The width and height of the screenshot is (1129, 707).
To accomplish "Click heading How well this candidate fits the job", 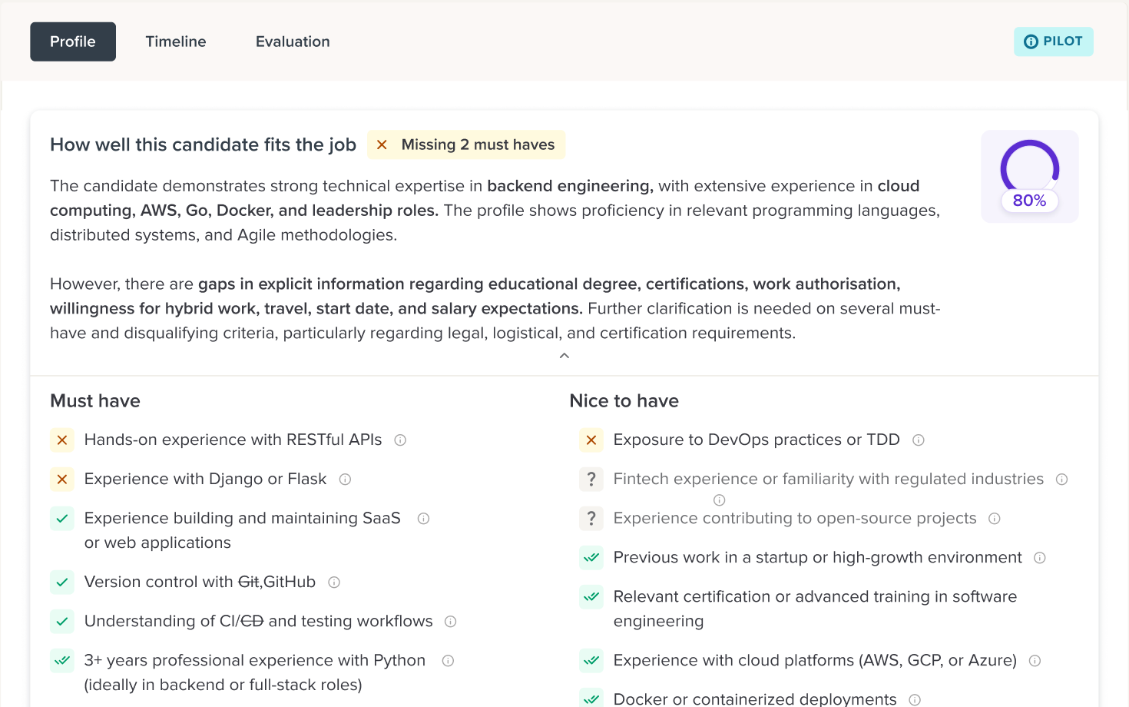I will pyautogui.click(x=203, y=144).
